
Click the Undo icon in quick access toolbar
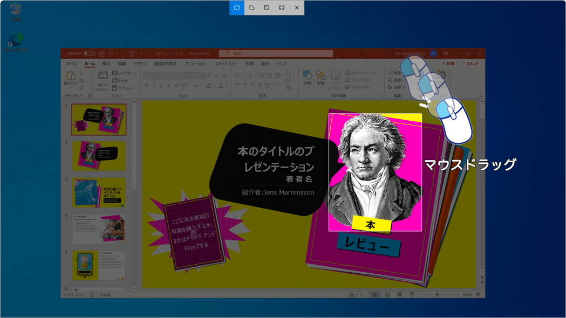(x=111, y=54)
